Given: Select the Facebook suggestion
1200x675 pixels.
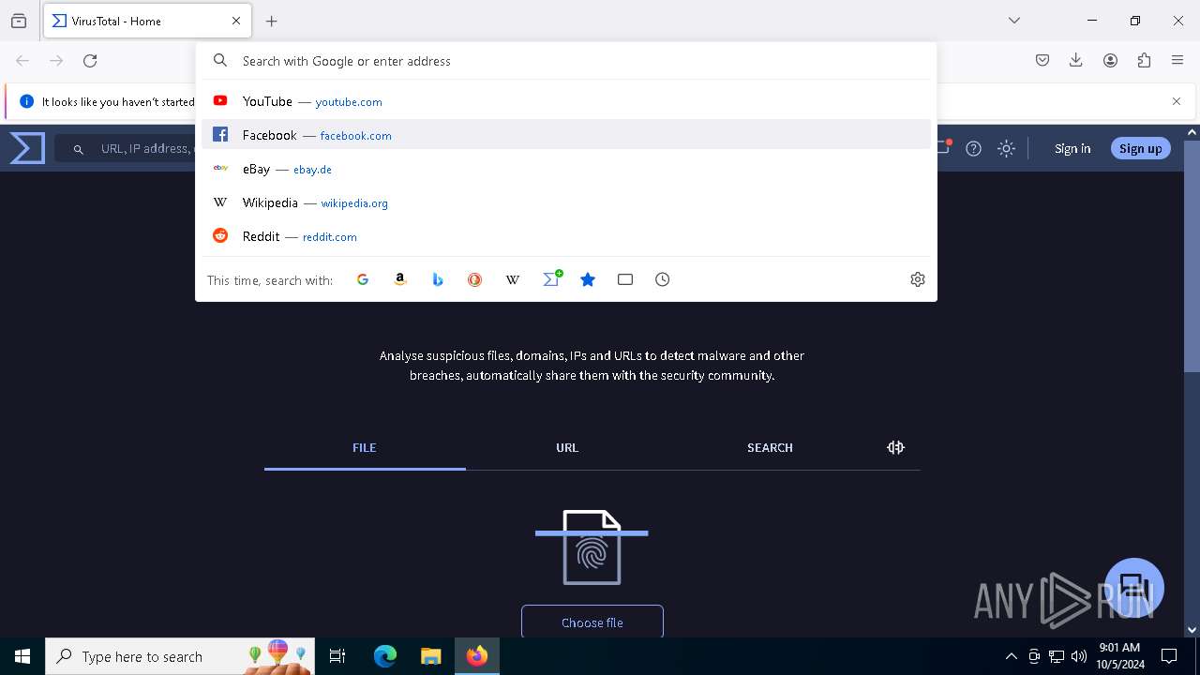Looking at the screenshot, I should (x=566, y=135).
